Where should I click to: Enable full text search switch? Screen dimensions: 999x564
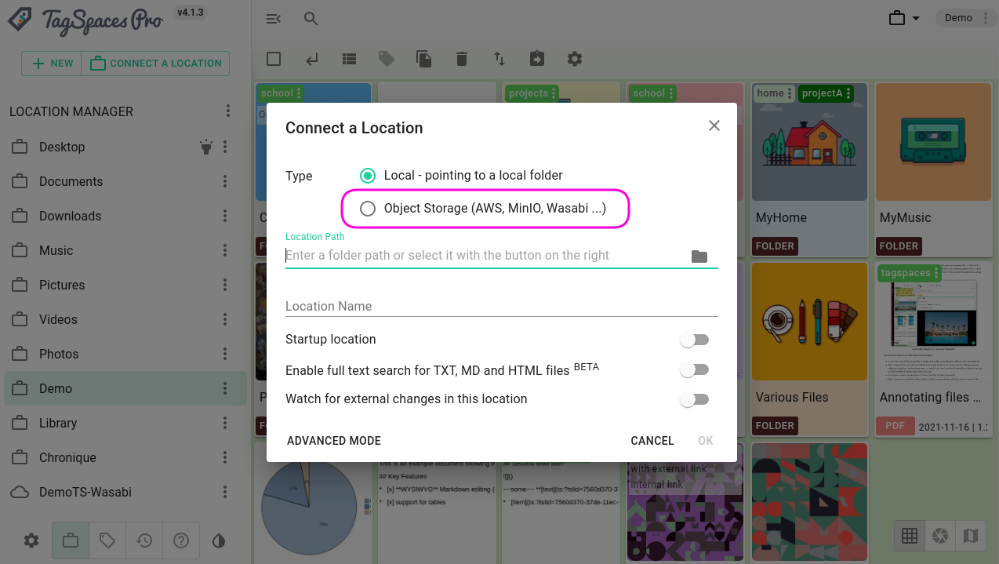(694, 369)
